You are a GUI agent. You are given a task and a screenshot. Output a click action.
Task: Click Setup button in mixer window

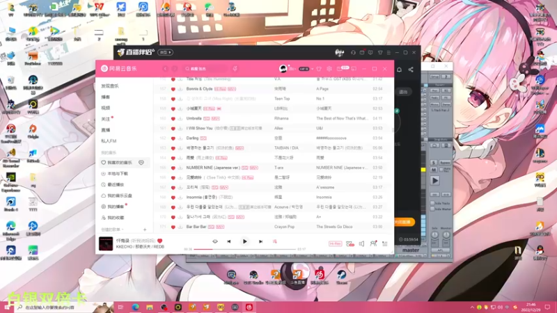pos(434,77)
